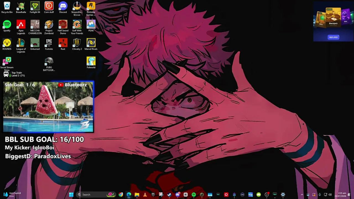Select the Farlight 84 desktop shortcut

click(x=35, y=7)
